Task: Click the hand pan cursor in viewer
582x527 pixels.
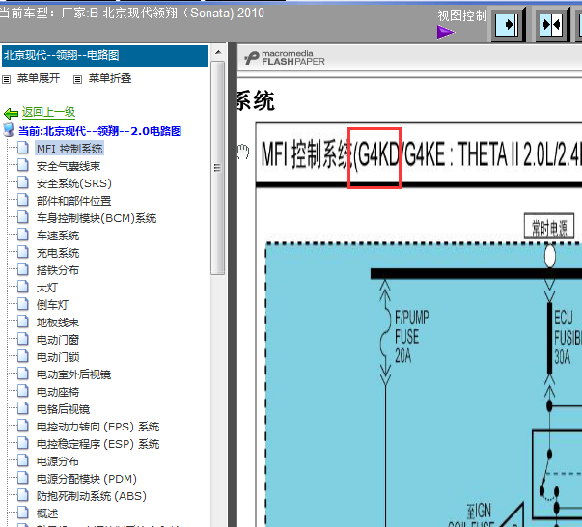Action: [243, 152]
